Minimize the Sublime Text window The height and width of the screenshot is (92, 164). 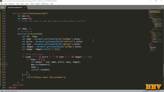click(x=150, y=1)
